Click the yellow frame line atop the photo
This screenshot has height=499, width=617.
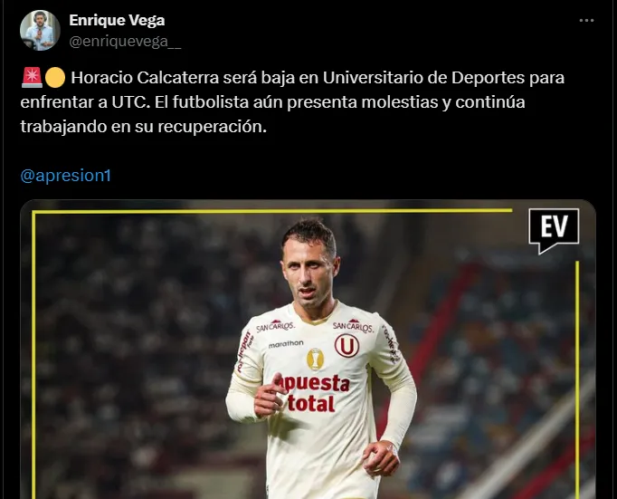tap(272, 212)
